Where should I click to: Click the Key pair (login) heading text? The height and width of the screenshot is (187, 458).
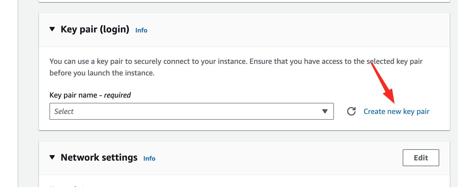point(95,29)
